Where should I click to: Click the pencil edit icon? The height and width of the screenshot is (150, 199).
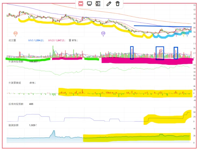point(109,3)
